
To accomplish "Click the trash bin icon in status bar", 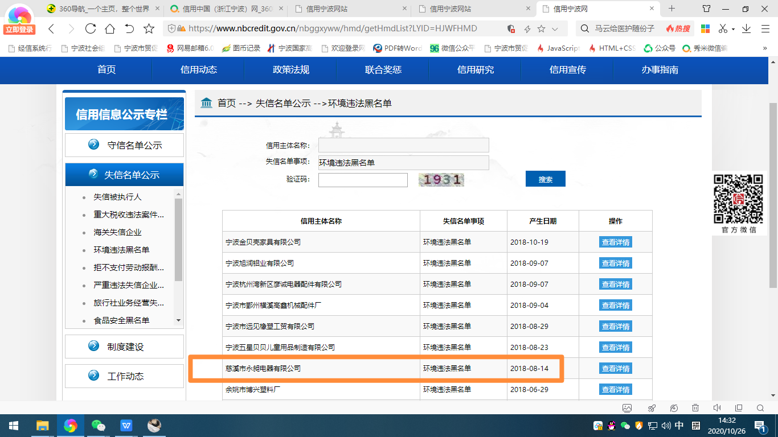I will tap(695, 408).
